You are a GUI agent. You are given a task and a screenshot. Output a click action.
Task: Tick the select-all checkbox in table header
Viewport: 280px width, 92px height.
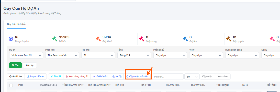coord(11,85)
